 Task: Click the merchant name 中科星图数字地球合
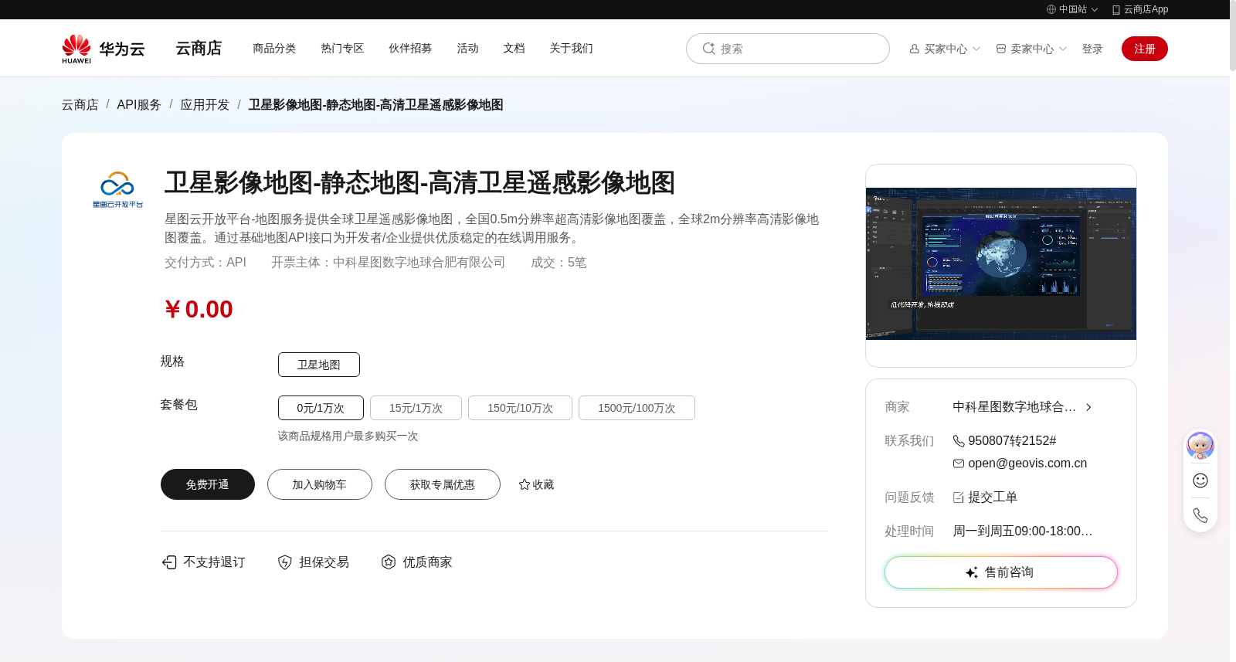point(1014,407)
